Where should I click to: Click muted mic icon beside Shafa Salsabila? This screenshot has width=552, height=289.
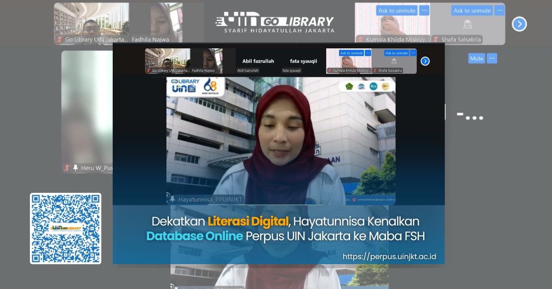point(435,40)
